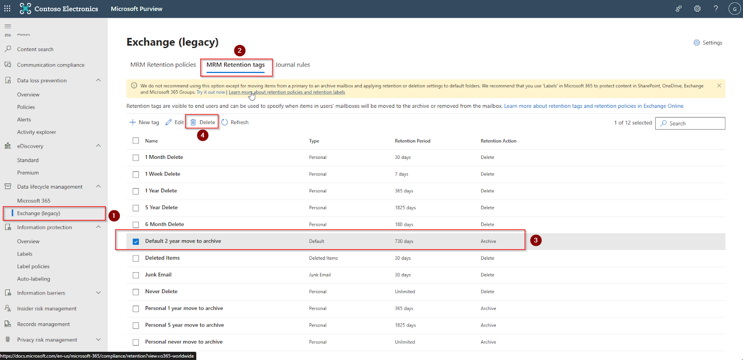Click the Information protection icon

[x=8, y=227]
